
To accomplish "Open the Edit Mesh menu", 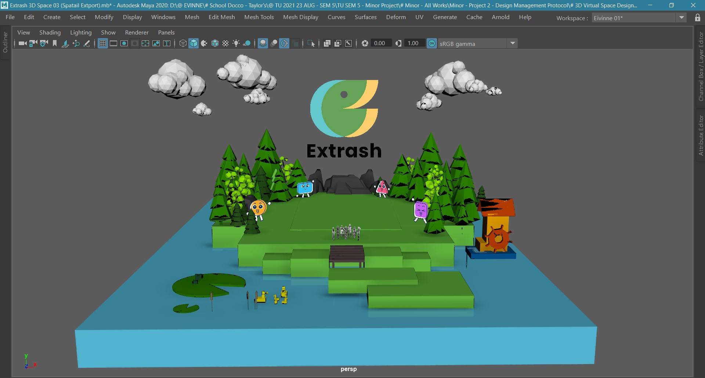I will tap(222, 17).
